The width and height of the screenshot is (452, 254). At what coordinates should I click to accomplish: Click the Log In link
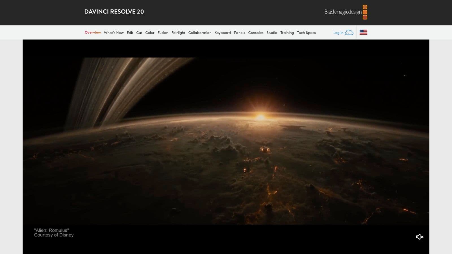[x=338, y=32]
